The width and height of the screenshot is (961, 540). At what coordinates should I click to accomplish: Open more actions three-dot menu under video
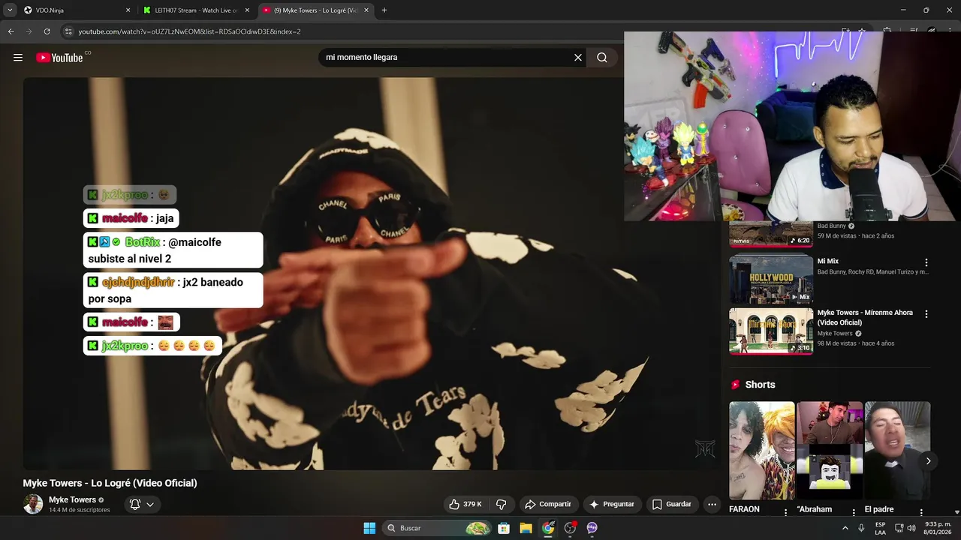point(712,504)
